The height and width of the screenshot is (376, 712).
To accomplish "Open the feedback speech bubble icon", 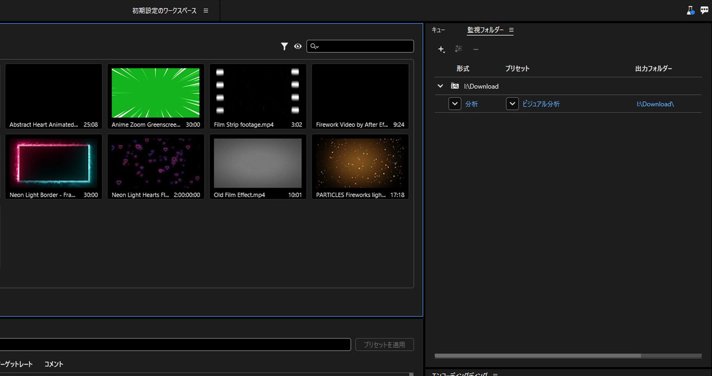I will 704,10.
